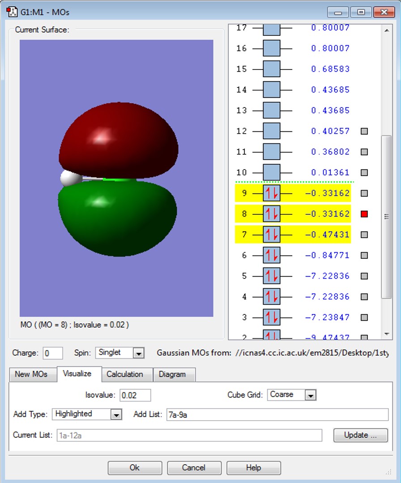
Task: Click energy value 0.40257 of MO 12
Action: [330, 131]
